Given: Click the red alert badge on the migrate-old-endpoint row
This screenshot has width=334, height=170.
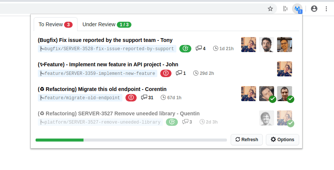Looking at the screenshot, I should pyautogui.click(x=131, y=98).
